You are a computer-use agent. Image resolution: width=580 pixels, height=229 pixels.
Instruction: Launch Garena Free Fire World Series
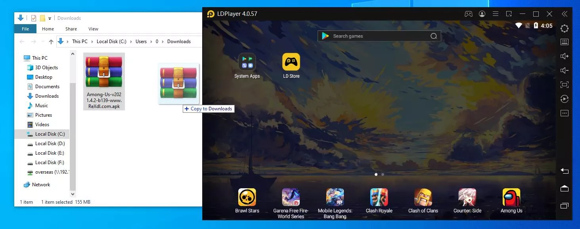291,197
